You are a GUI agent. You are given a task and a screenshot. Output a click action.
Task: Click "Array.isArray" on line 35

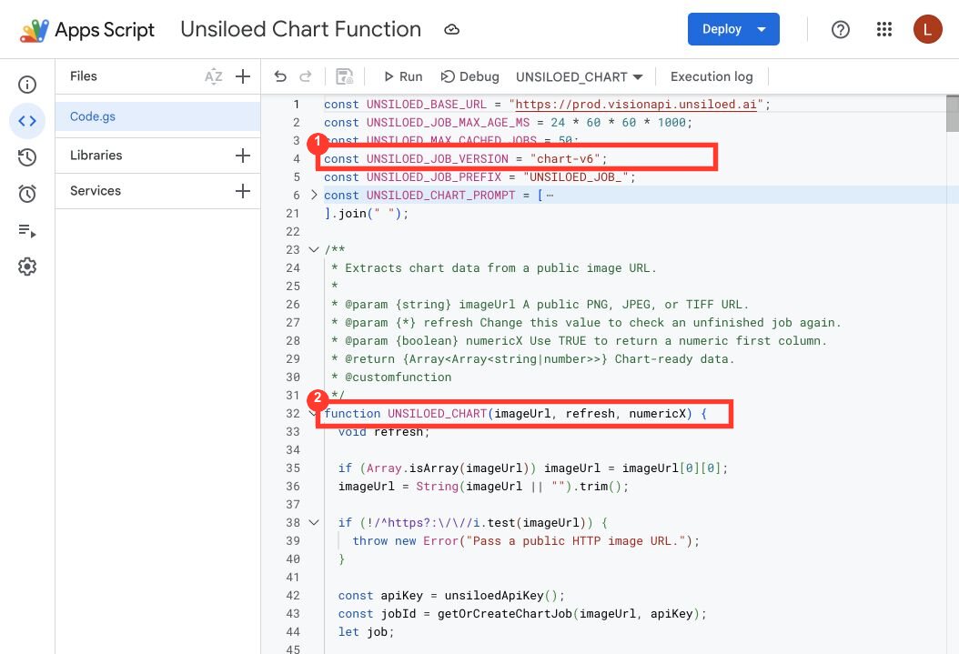click(x=412, y=468)
